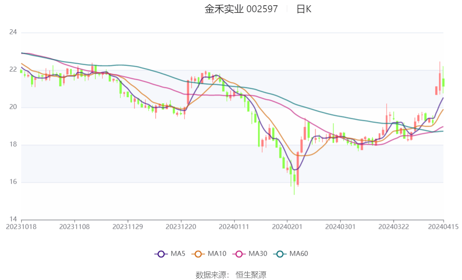Select the 20240322 date axis label
This screenshot has height=280, width=462.
394,227
